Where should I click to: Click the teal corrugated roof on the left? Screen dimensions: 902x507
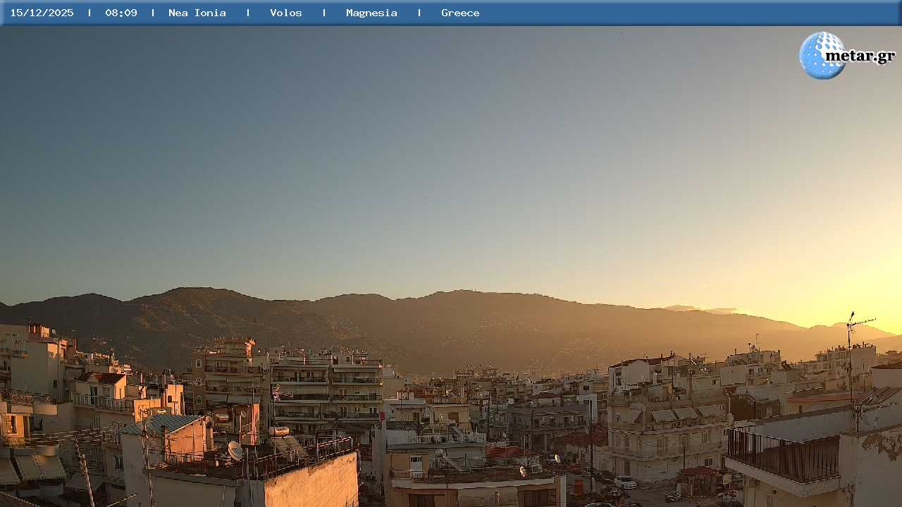coord(162,423)
